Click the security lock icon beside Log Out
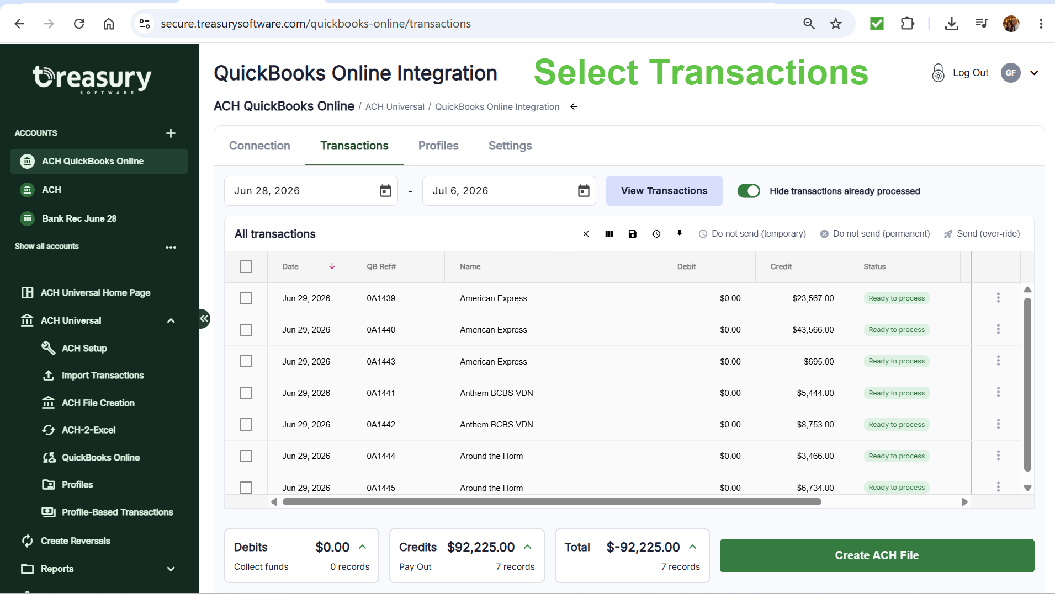This screenshot has width=1055, height=594. (x=938, y=73)
